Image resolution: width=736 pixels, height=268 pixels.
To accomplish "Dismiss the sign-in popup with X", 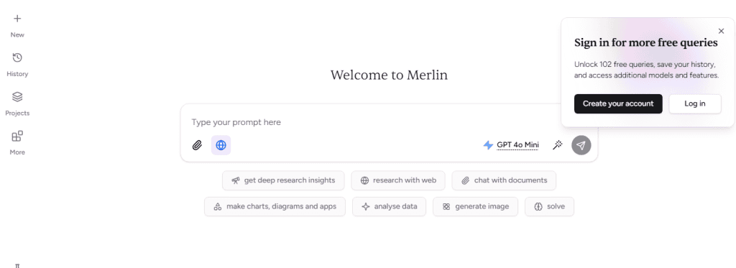I will tap(722, 31).
